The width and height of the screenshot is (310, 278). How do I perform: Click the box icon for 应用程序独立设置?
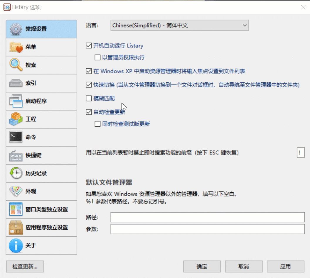pos(16,228)
